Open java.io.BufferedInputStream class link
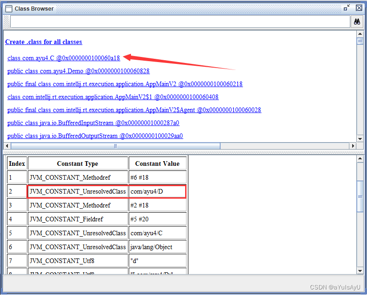This screenshot has height=295, width=367. pos(93,123)
